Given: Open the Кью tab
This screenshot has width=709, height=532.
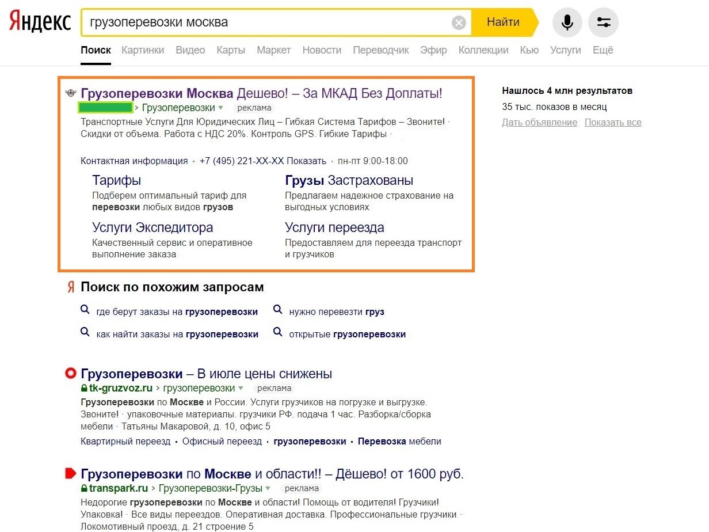Looking at the screenshot, I should tap(529, 50).
